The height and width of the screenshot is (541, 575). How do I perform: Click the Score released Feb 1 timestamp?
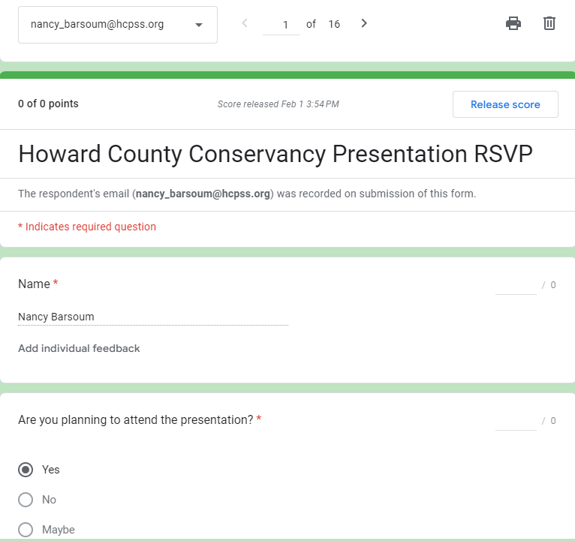(x=278, y=104)
